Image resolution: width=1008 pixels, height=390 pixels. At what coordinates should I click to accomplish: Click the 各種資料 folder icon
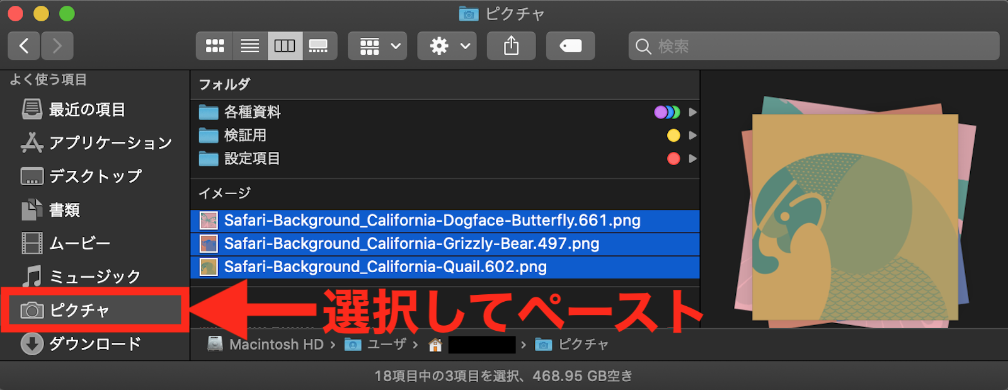point(209,112)
